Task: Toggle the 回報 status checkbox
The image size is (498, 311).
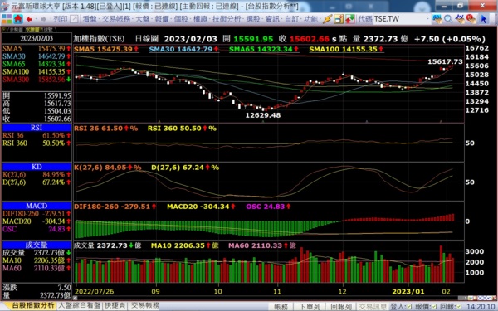Action: pyautogui.click(x=459, y=307)
